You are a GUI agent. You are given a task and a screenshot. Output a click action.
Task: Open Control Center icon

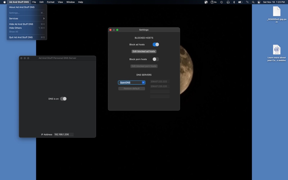[259, 2]
